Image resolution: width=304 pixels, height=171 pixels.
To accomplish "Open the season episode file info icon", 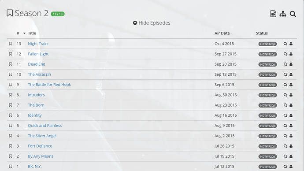I will (273, 14).
